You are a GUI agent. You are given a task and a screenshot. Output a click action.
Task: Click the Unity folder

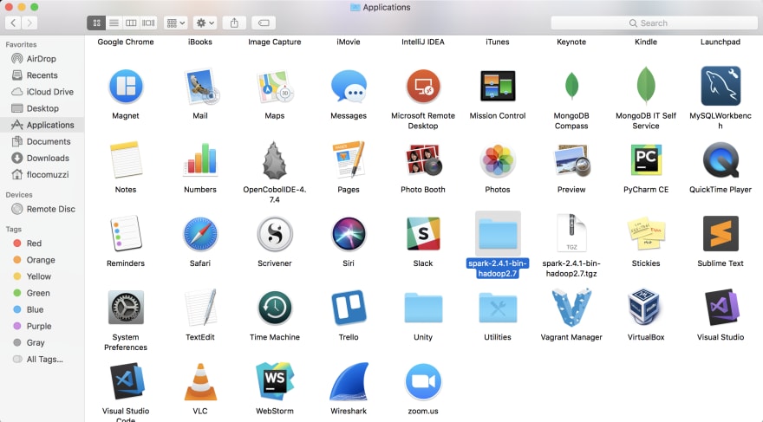(423, 308)
